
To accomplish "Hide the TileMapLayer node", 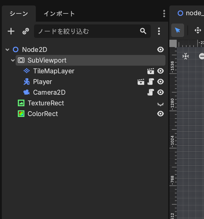I will (161, 71).
